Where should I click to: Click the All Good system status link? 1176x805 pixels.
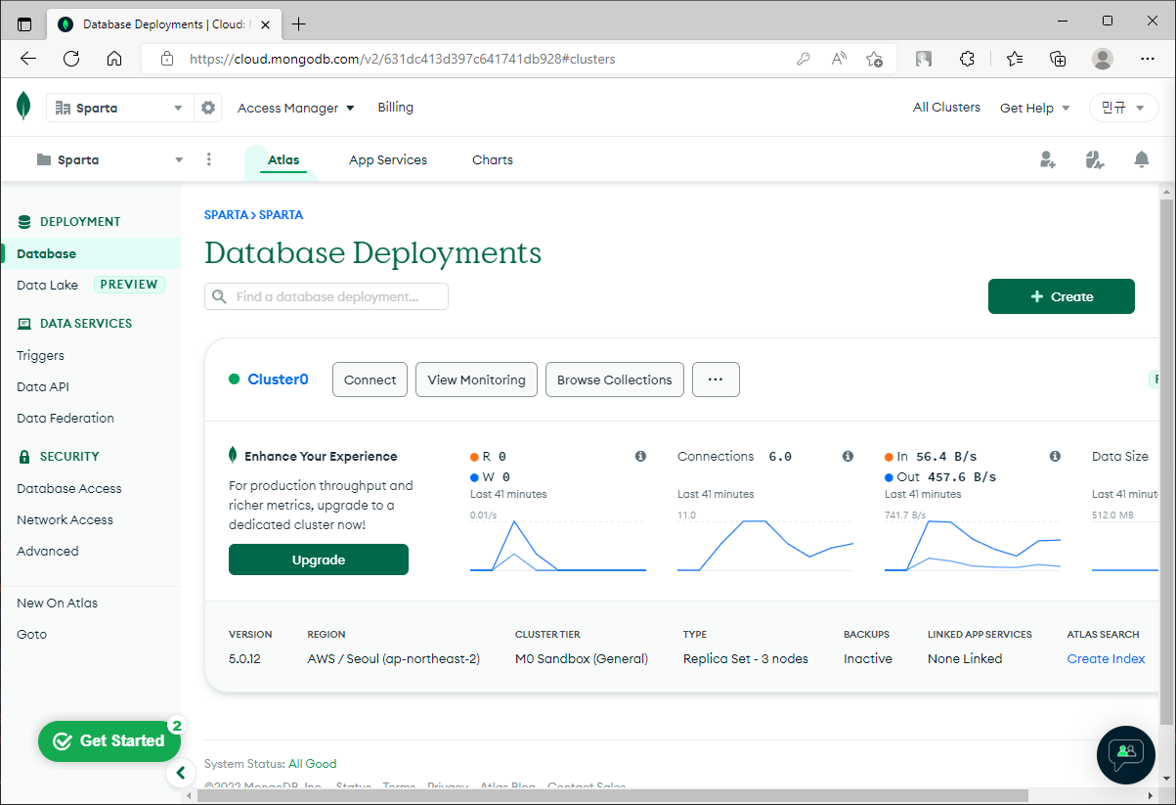pos(312,763)
